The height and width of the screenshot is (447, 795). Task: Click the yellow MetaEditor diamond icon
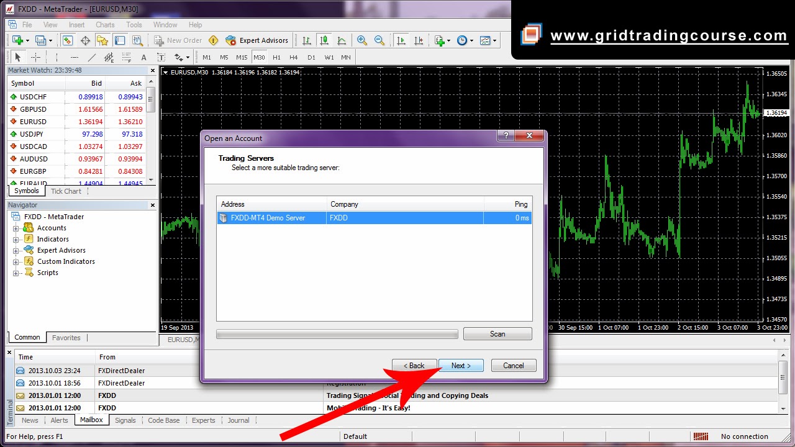coord(214,40)
